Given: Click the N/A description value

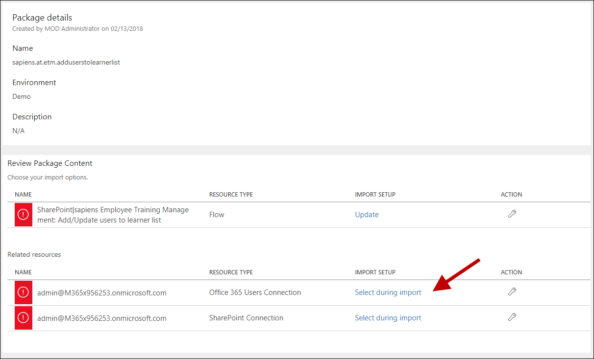Looking at the screenshot, I should [x=18, y=131].
